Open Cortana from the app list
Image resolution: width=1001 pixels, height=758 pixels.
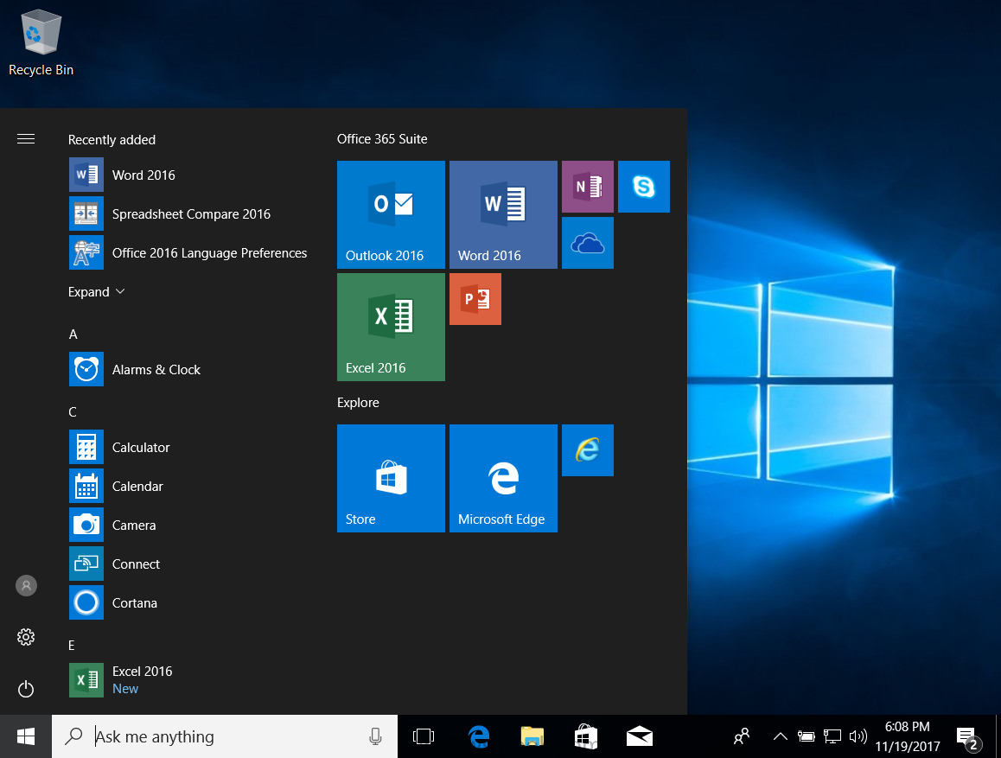click(x=192, y=603)
